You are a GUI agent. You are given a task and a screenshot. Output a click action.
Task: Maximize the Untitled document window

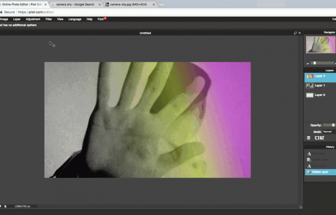pos(295,33)
